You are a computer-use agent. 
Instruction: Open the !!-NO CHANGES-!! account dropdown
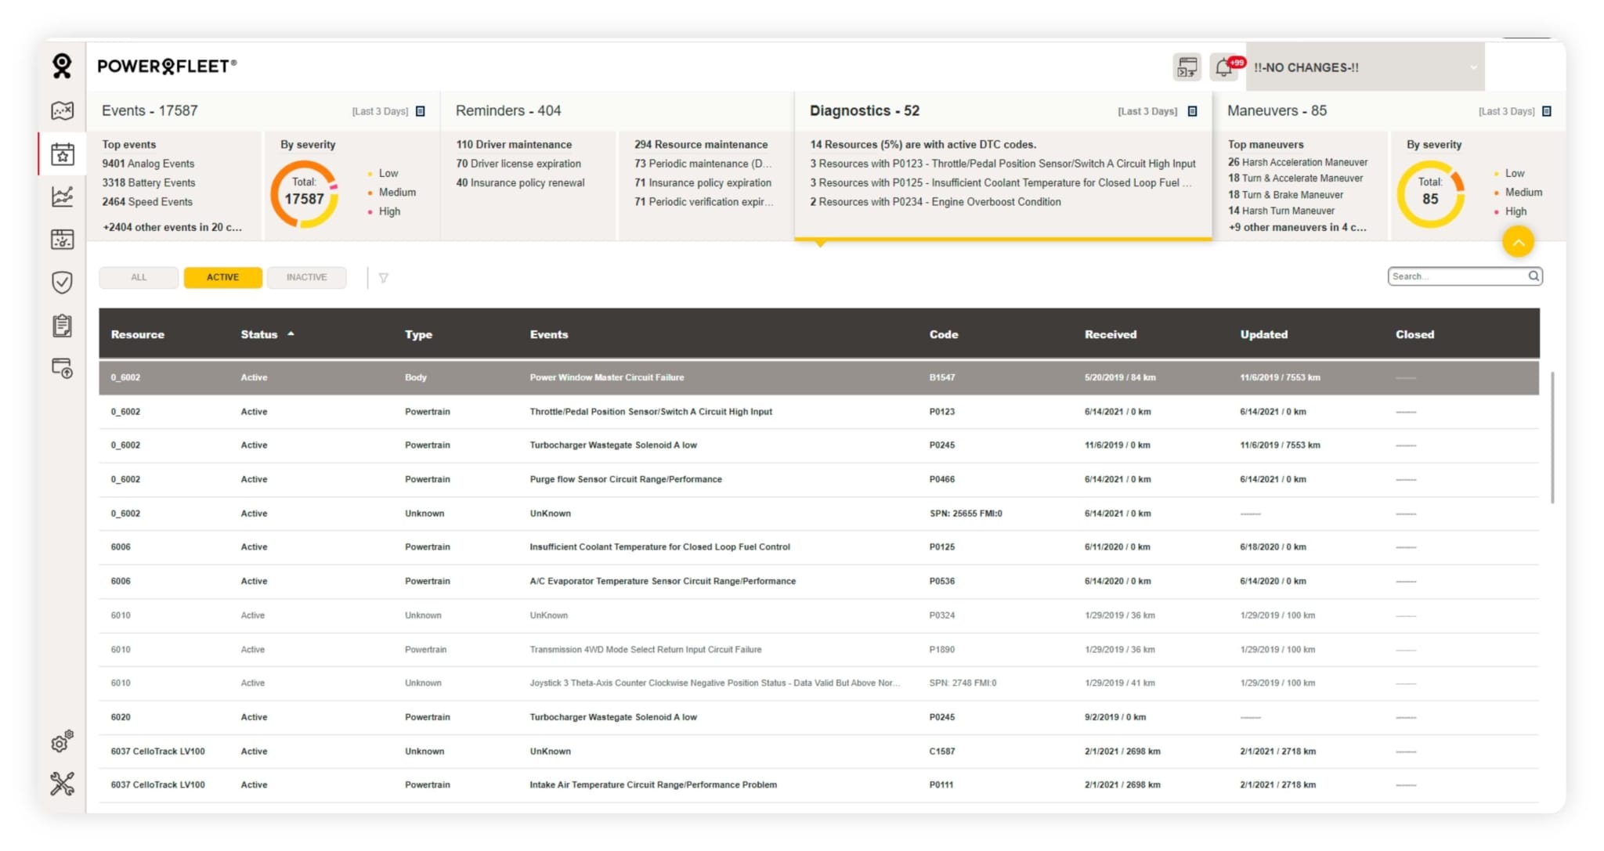1364,67
